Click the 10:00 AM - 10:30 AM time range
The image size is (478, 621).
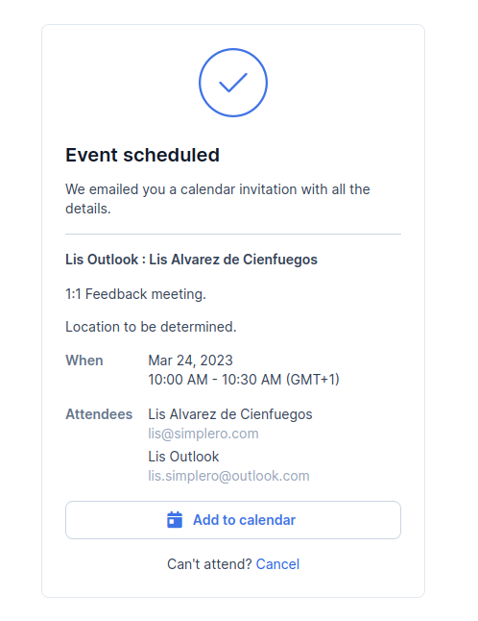tap(215, 380)
